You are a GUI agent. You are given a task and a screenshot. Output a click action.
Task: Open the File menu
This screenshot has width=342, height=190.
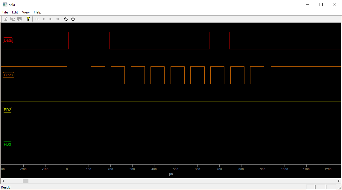pos(5,12)
